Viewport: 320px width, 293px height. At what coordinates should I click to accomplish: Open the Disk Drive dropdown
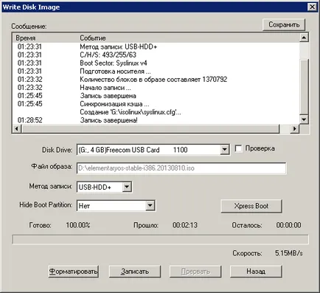pos(224,150)
